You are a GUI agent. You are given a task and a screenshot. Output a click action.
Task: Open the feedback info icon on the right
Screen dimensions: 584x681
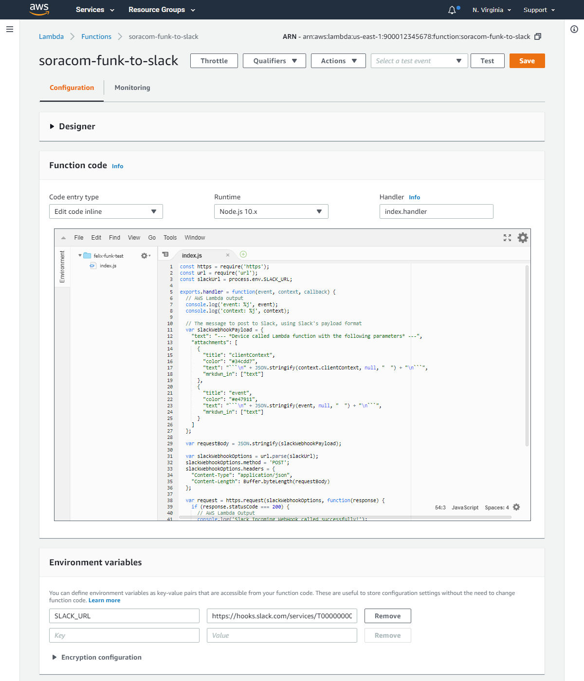(x=573, y=30)
